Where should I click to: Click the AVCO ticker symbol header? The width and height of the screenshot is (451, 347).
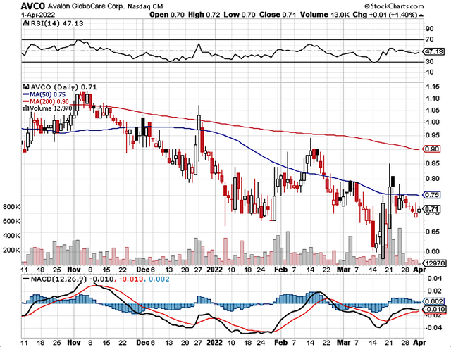coord(33,6)
